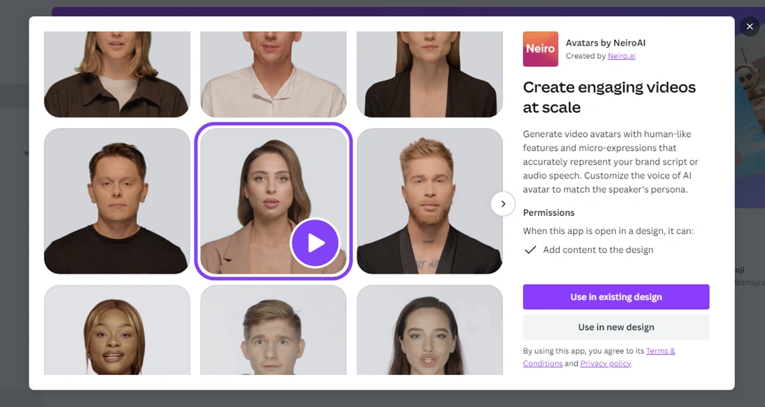
Task: Click Use in existing design button
Action: click(616, 297)
